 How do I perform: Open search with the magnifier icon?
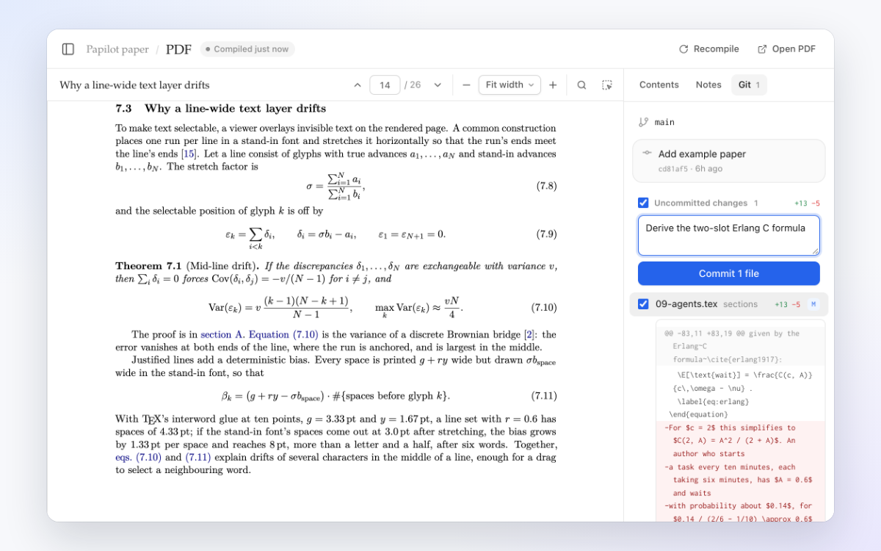coord(581,85)
